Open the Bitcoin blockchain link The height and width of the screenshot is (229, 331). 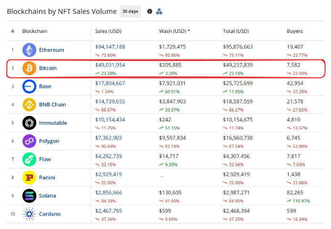click(x=48, y=68)
